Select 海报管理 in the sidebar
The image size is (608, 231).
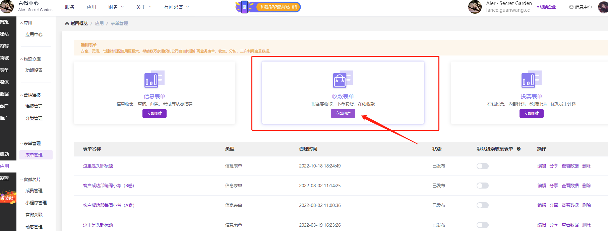34,106
